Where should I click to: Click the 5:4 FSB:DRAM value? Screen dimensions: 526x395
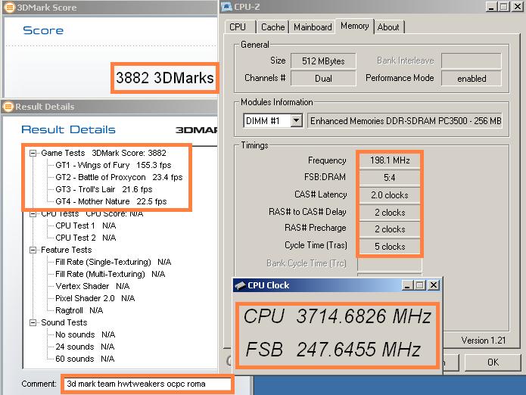point(390,177)
